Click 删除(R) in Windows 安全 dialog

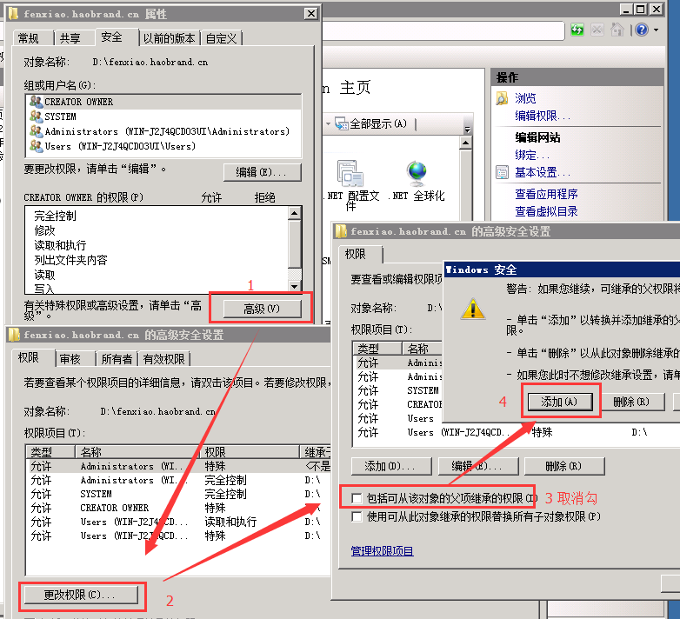click(631, 402)
